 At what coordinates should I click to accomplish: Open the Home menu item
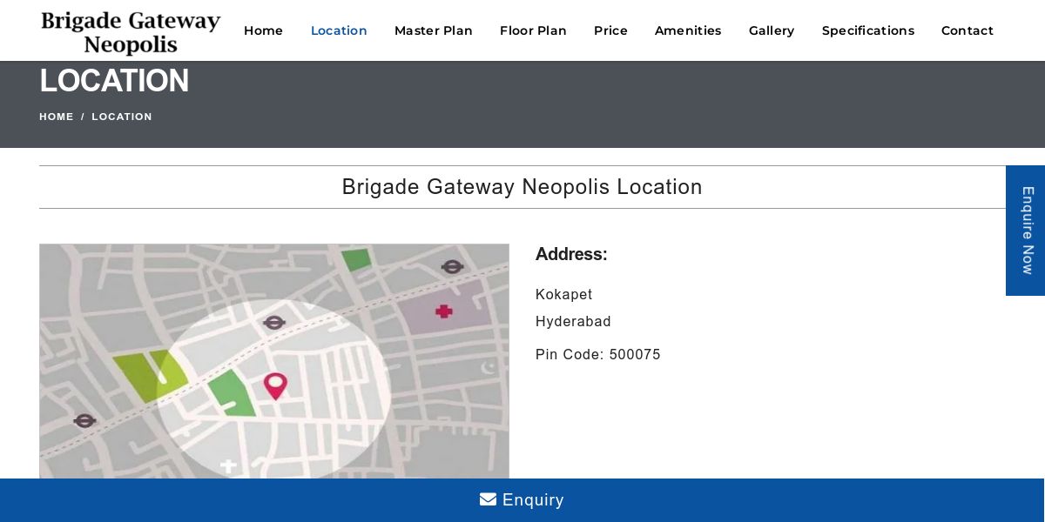point(263,30)
